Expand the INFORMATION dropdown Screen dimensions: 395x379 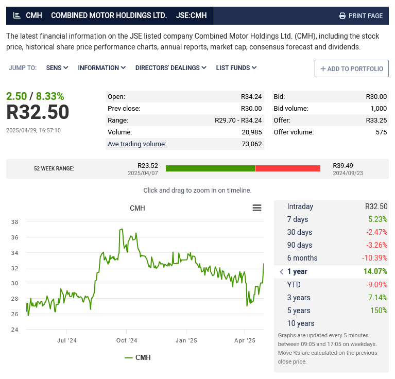coord(102,68)
